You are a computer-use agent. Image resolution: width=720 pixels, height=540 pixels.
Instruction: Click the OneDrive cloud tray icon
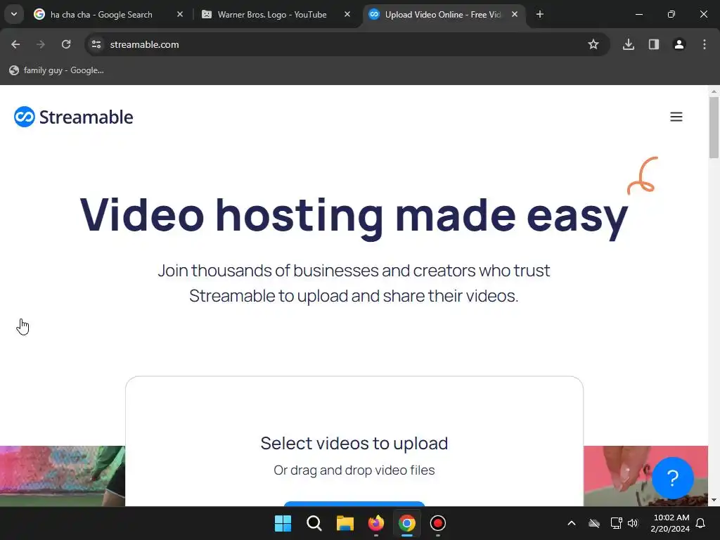tap(594, 523)
